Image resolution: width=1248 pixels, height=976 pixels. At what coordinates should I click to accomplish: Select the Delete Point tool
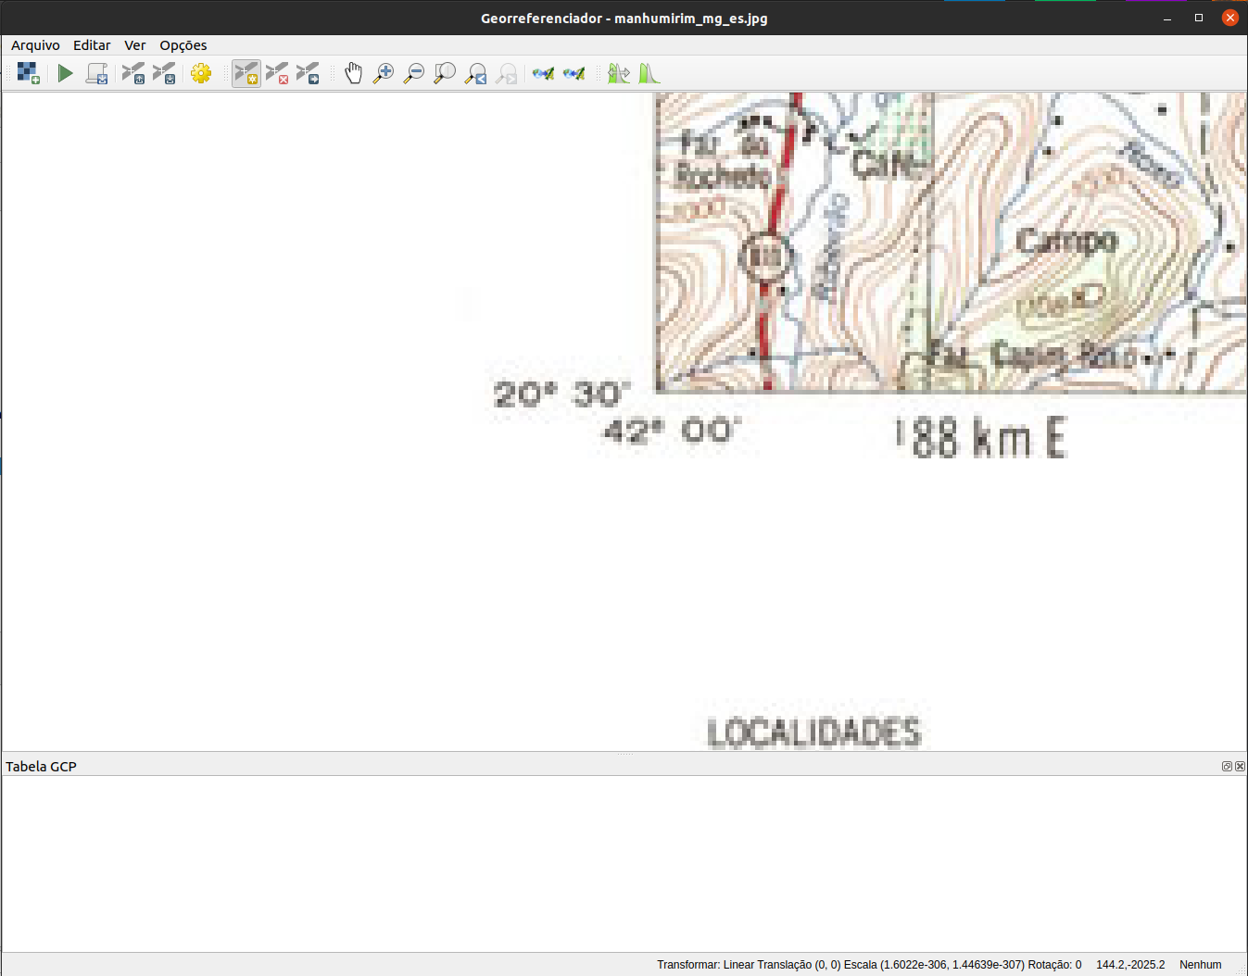[277, 73]
